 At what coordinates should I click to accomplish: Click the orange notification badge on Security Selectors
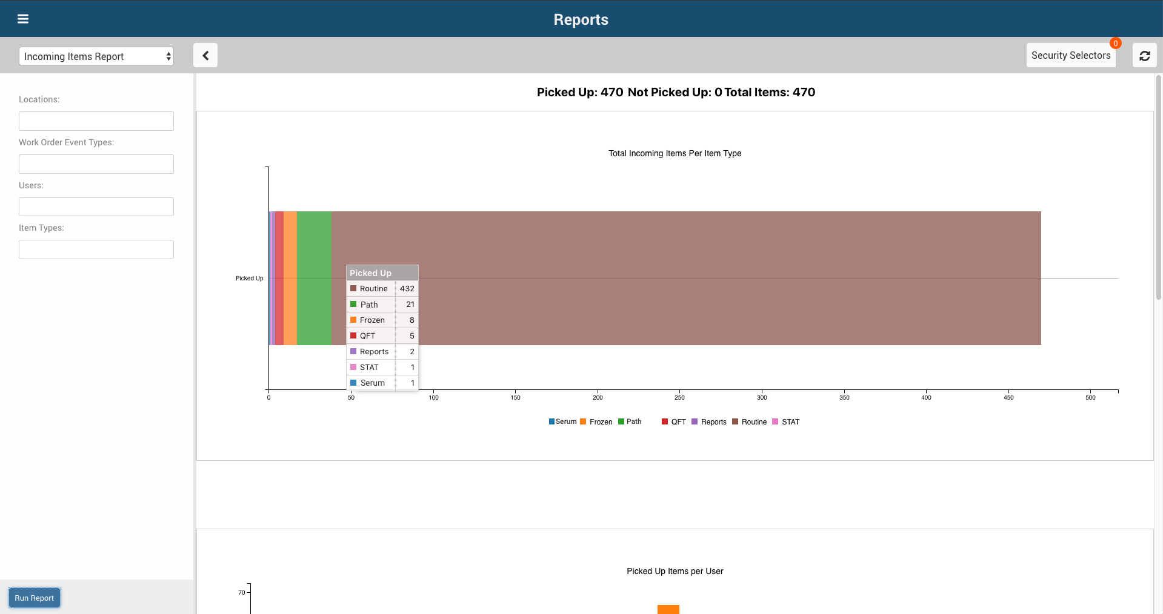pyautogui.click(x=1115, y=43)
